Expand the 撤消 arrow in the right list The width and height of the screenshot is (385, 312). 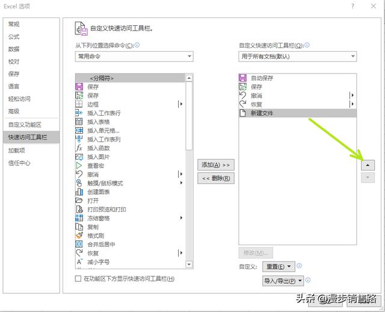tap(352, 95)
